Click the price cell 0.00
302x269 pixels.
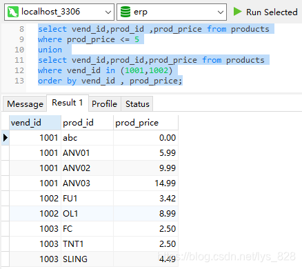click(145, 138)
